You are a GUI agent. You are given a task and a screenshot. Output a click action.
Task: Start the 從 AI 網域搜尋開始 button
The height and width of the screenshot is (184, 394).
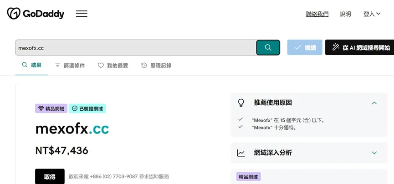point(359,47)
